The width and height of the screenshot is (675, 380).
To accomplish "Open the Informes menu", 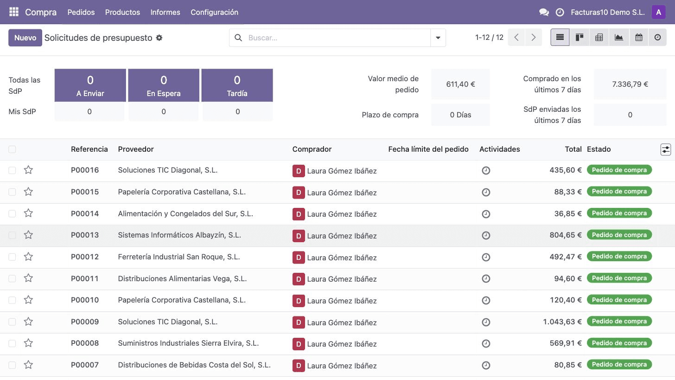I will point(165,12).
